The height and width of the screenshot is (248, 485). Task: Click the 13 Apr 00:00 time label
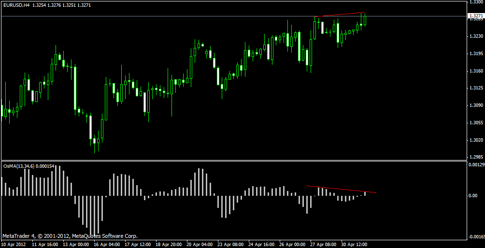click(75, 244)
